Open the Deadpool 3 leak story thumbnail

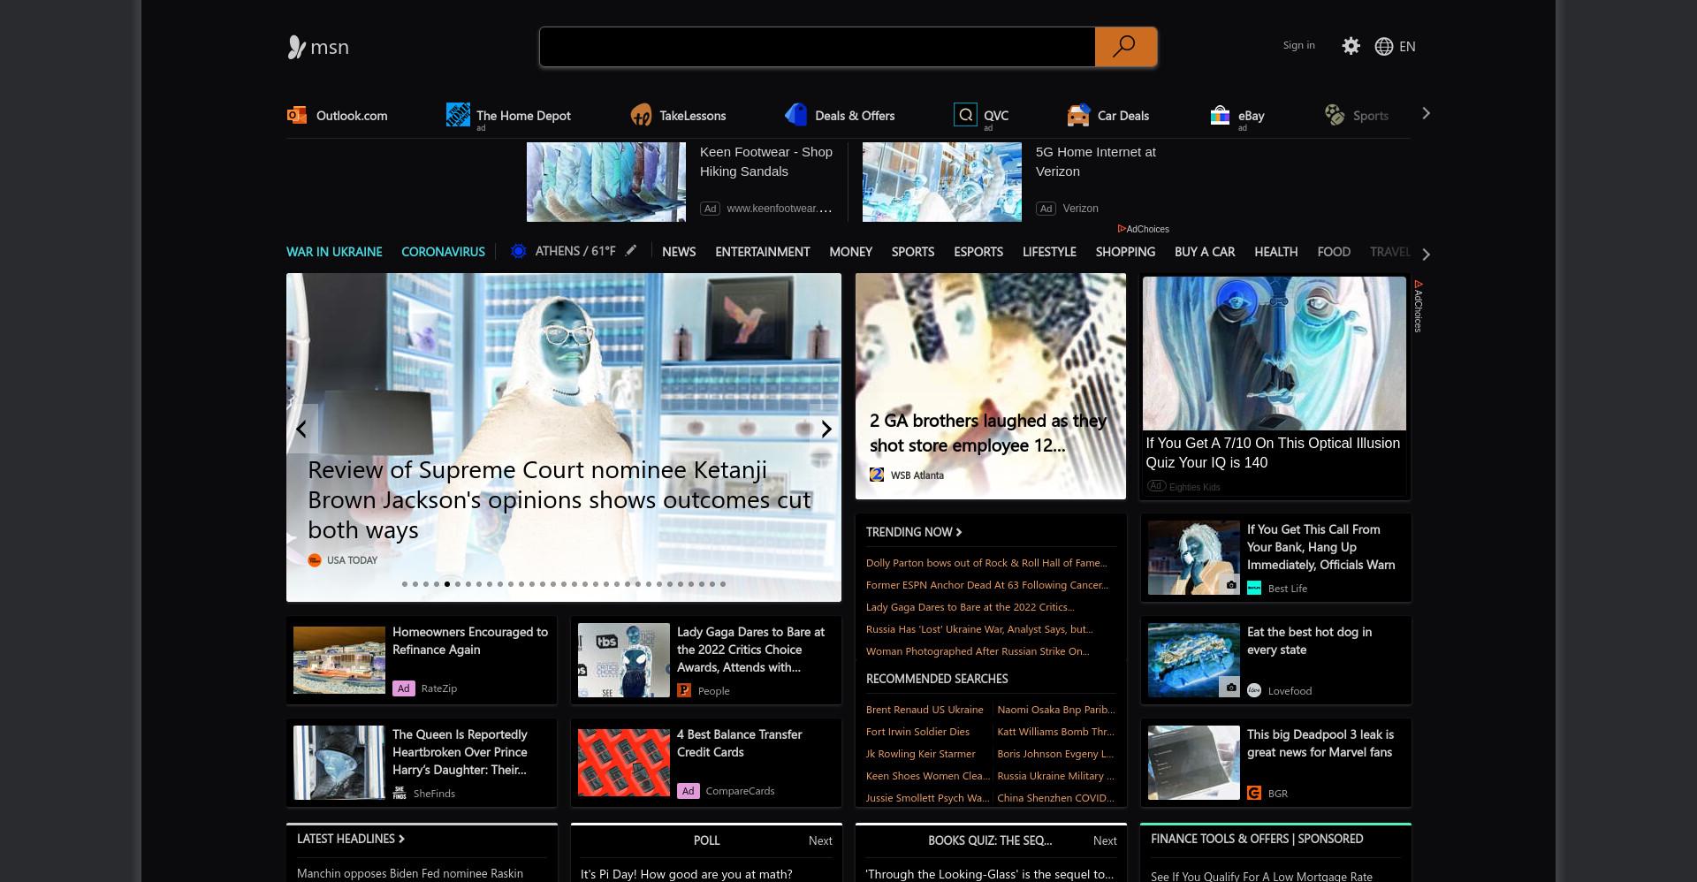(1194, 763)
